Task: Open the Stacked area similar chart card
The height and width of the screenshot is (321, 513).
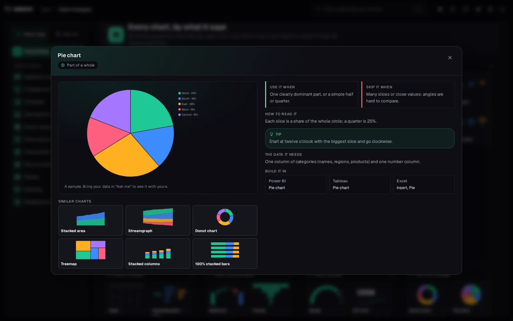Action: click(x=91, y=221)
